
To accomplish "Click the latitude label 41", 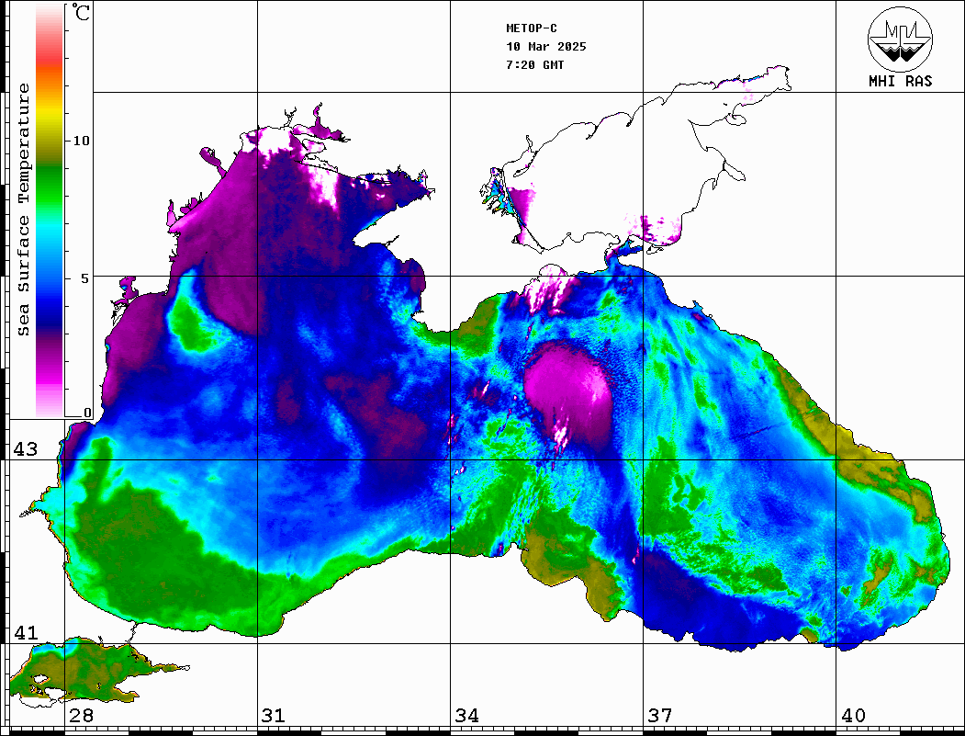I will click(x=26, y=633).
